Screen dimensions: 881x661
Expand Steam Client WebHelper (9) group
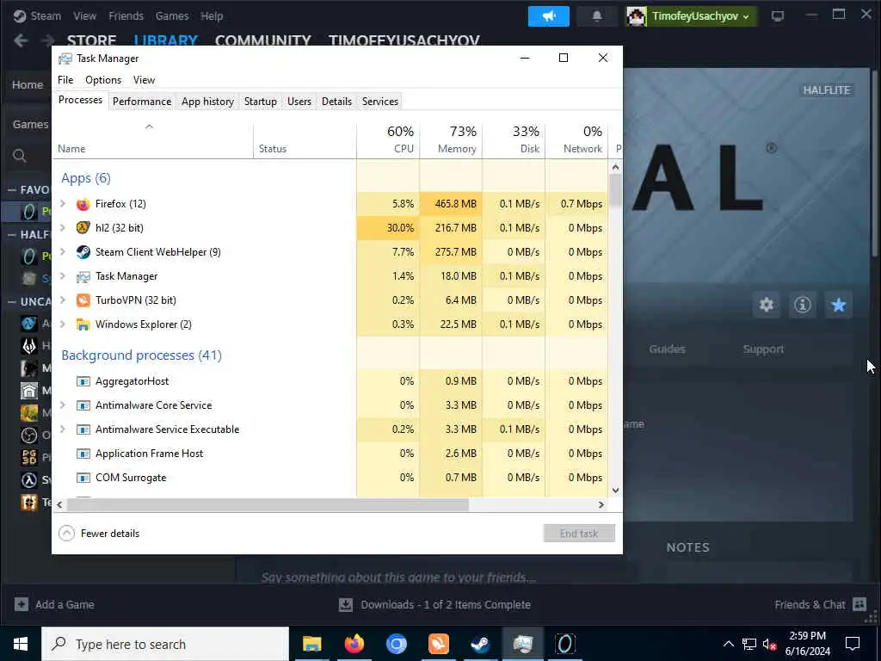(63, 252)
